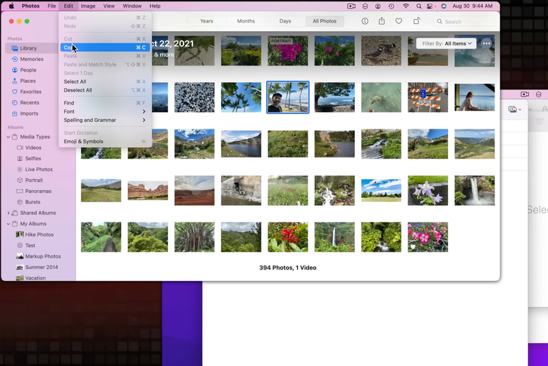Open the more options ellipsis button

pos(486,44)
